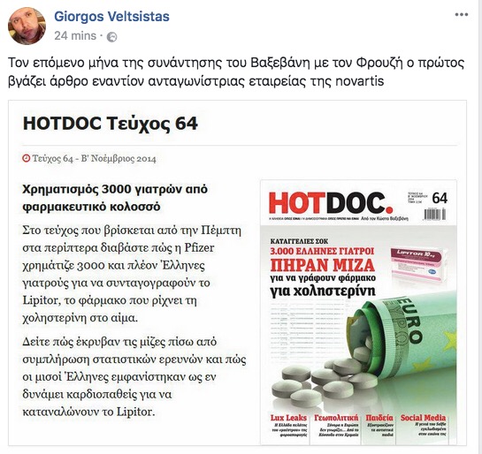Click the ΠΗΡΑΝ ΜΙΖΑ cover headline
The image size is (482, 454).
(323, 265)
